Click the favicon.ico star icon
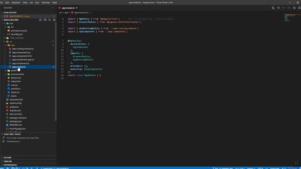Screen dimensions: 301x169 point(8,78)
